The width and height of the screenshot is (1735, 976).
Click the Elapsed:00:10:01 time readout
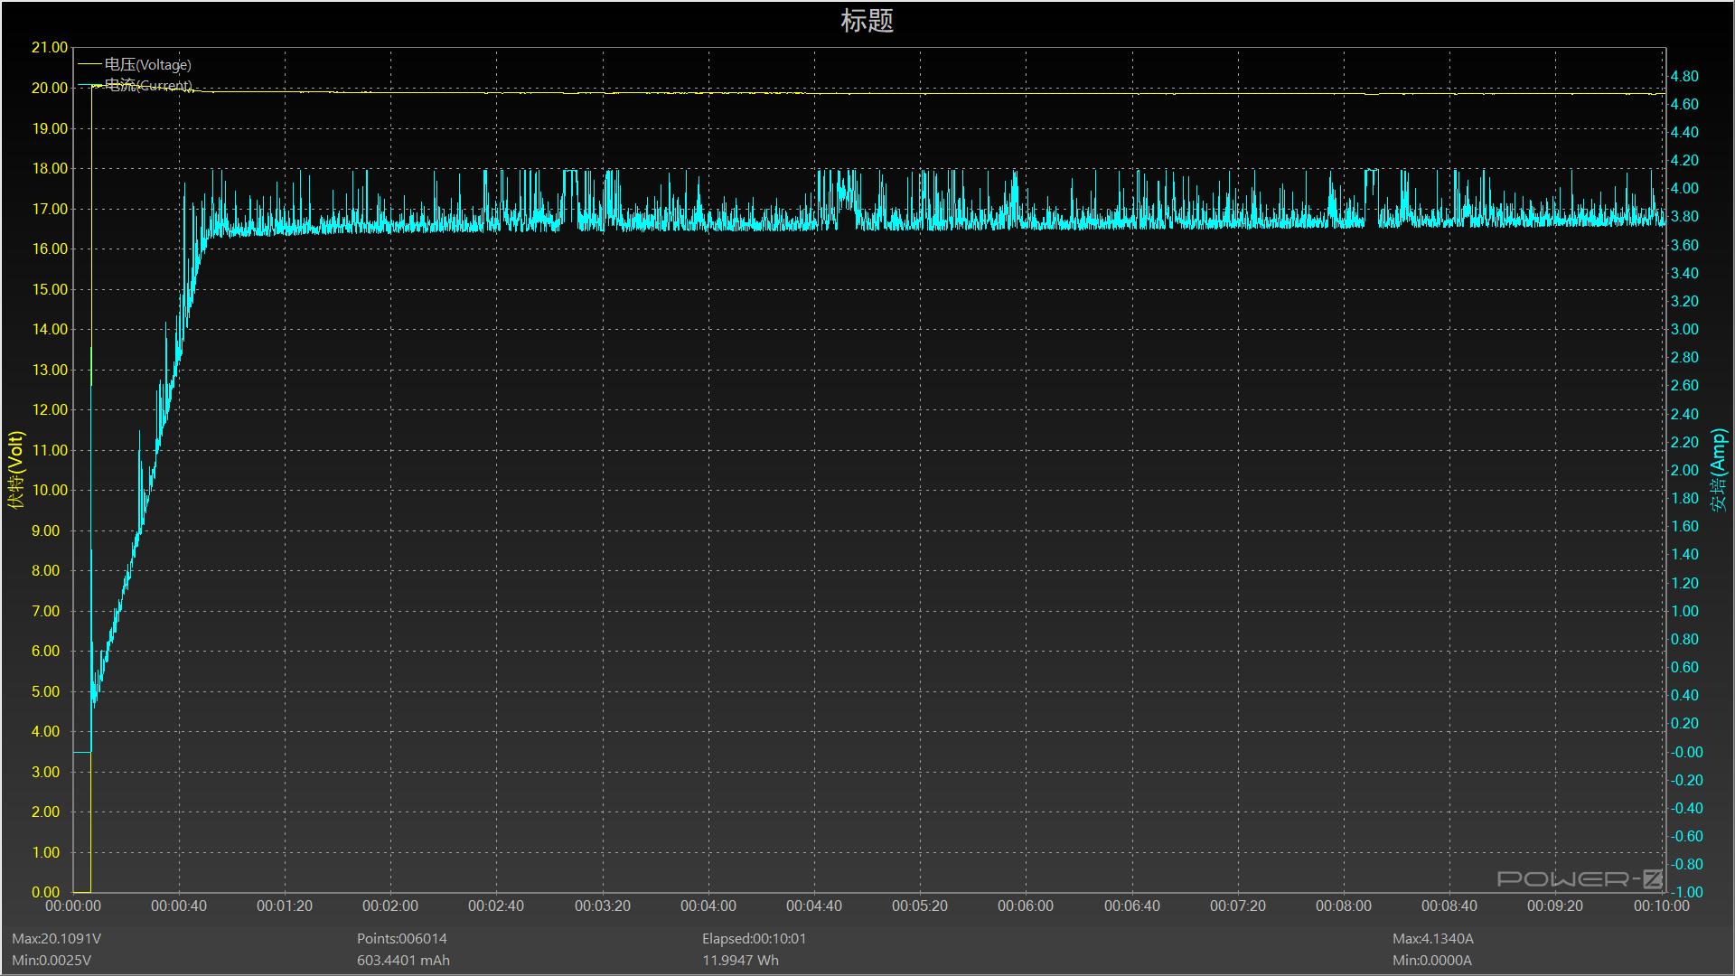[755, 938]
